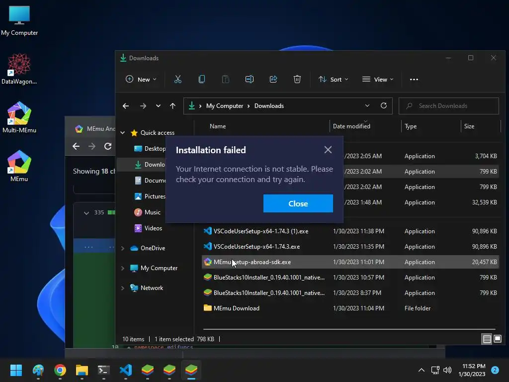Select the MEmu Download folder
Screen dimensions: 509x382
(x=350, y=308)
